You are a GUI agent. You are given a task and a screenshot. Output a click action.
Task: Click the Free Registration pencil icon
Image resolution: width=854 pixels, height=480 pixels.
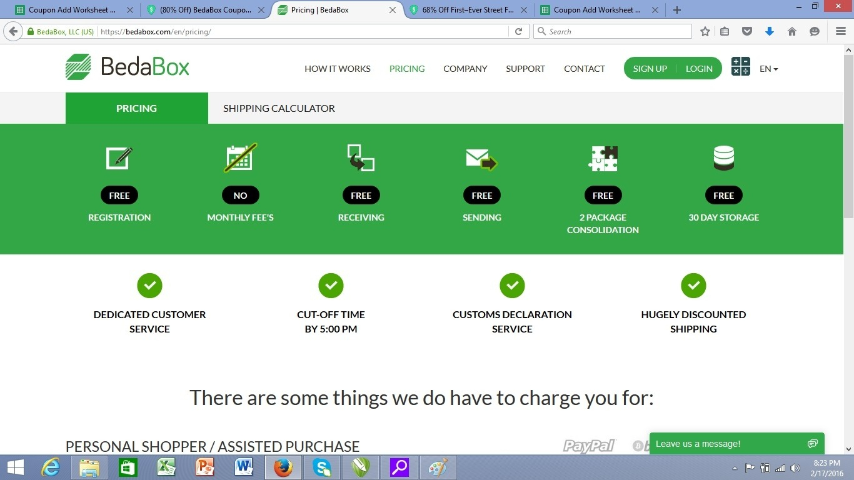click(119, 157)
